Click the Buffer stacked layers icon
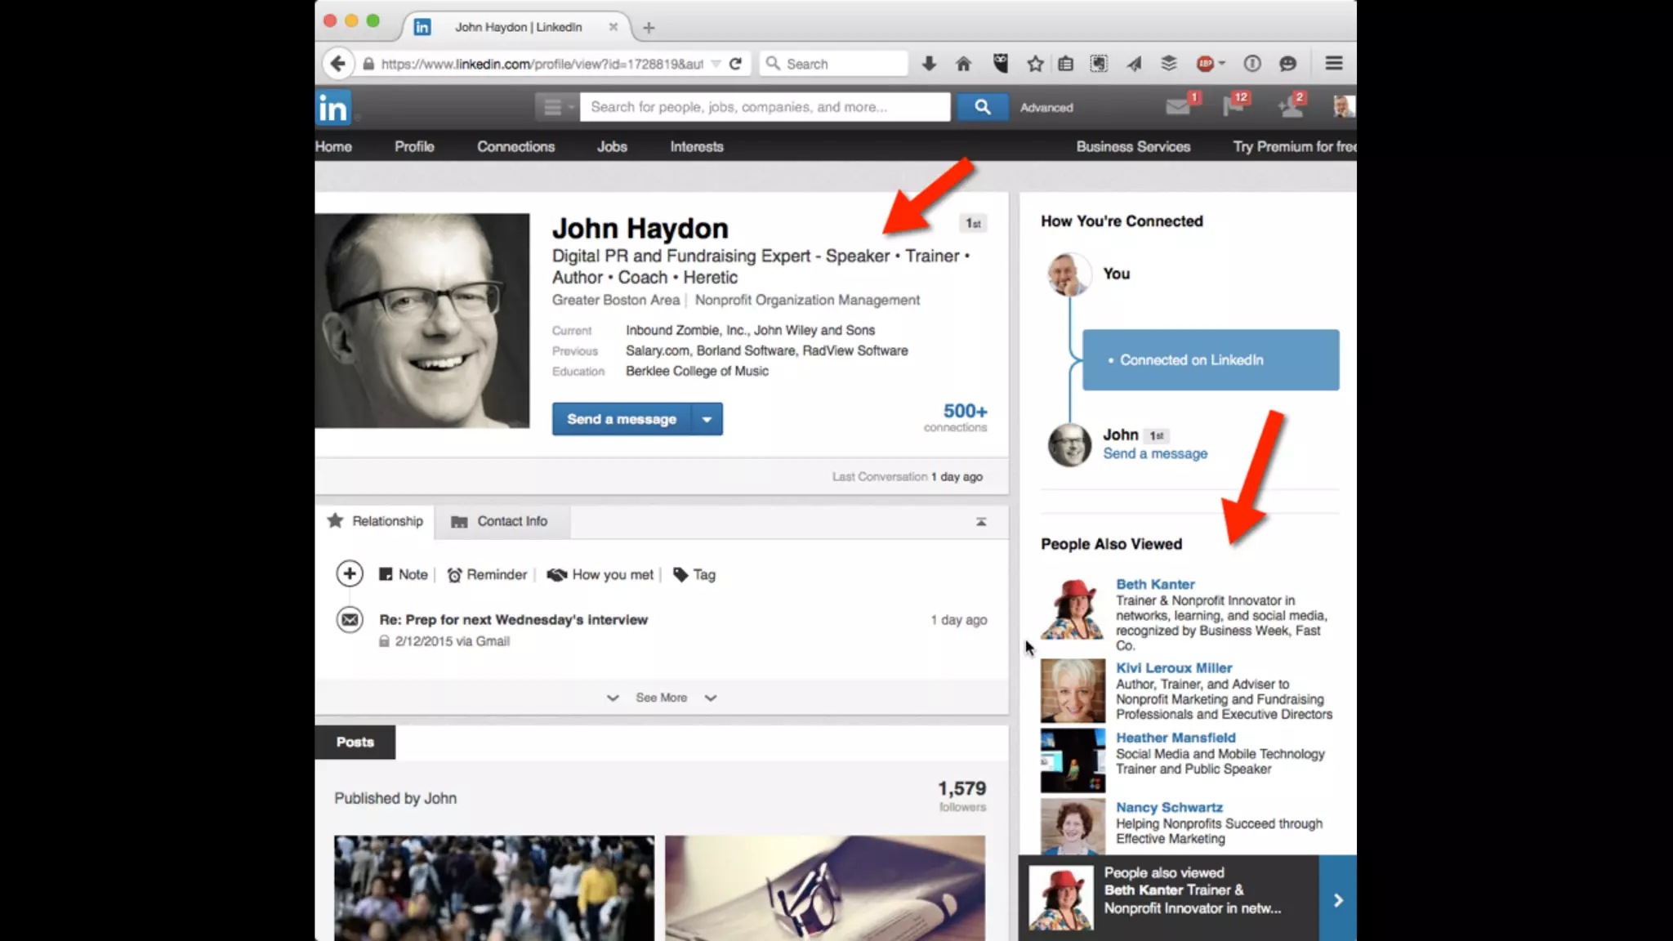This screenshot has height=941, width=1673. click(x=1169, y=64)
